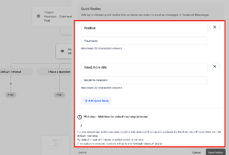Edit the Yes,please reply text field

pyautogui.click(x=145, y=41)
